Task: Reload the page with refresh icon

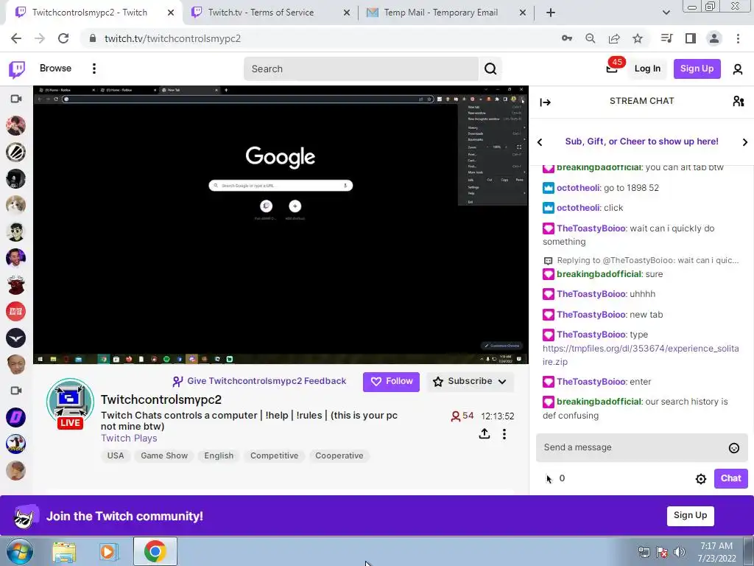Action: (x=63, y=38)
